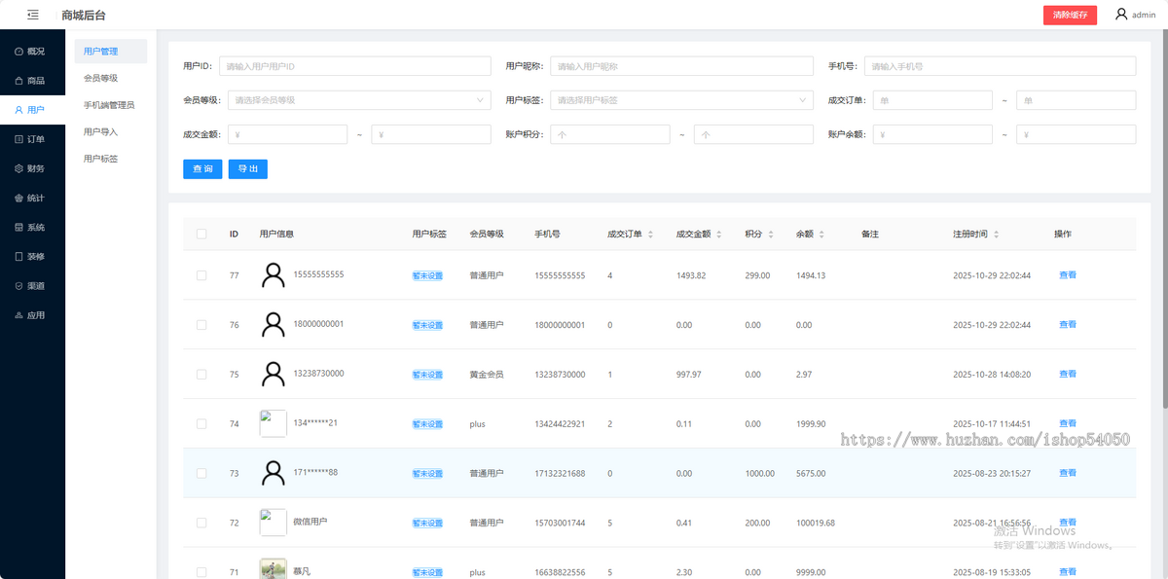The height and width of the screenshot is (579, 1168).
Task: Check the select-all checkbox in table header
Action: click(201, 234)
